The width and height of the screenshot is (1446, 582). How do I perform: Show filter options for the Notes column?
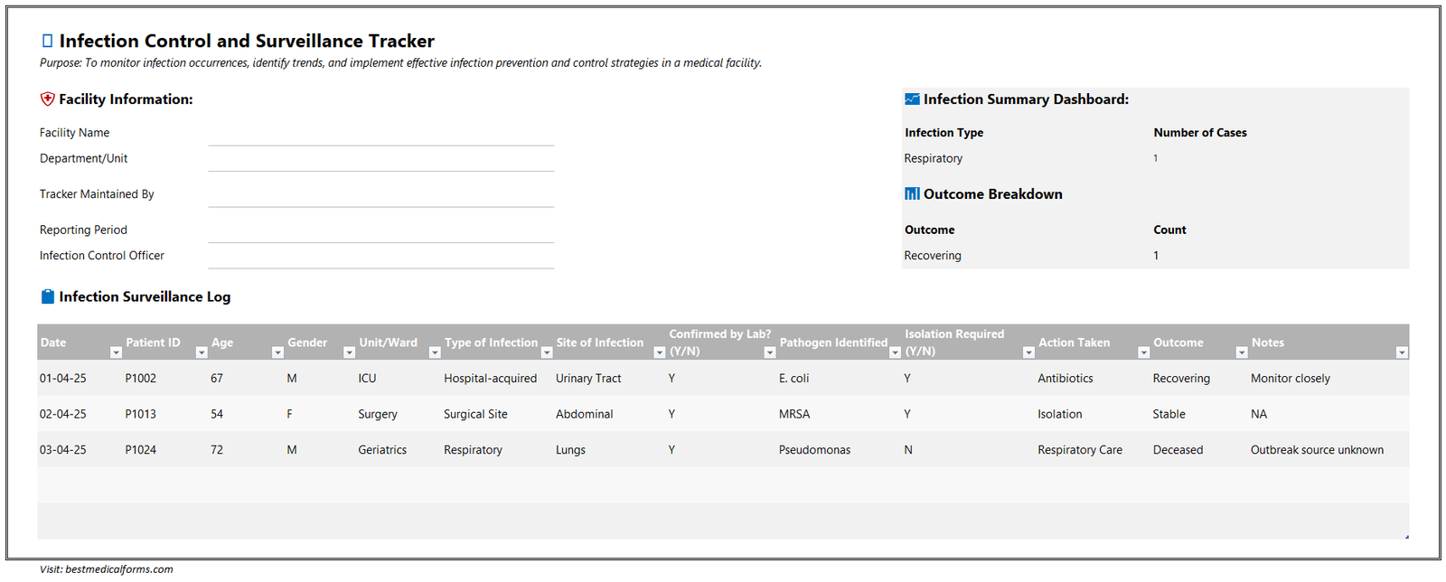[1402, 352]
